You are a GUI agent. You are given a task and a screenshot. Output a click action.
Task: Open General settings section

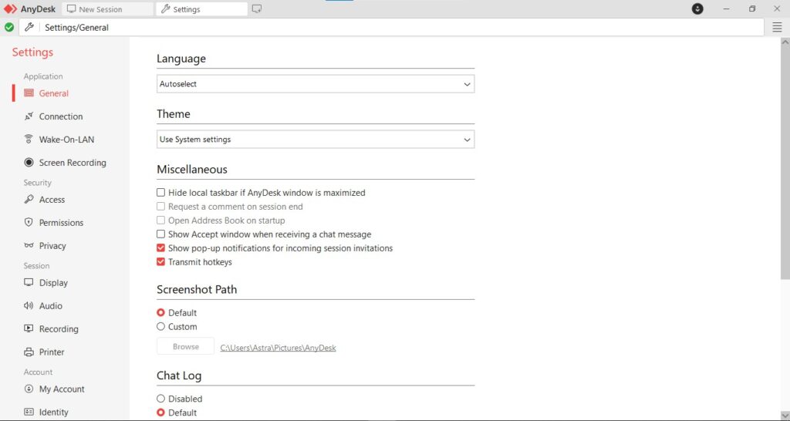(x=54, y=93)
